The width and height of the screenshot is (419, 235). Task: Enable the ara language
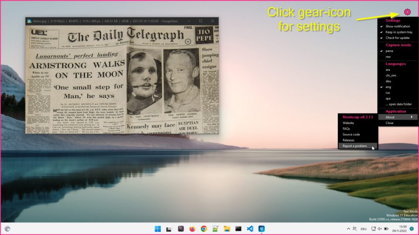[x=398, y=70]
